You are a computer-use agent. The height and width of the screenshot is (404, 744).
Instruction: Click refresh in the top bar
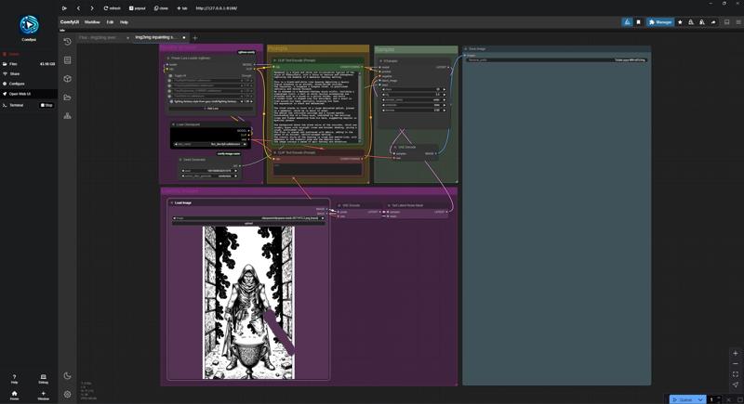(112, 8)
